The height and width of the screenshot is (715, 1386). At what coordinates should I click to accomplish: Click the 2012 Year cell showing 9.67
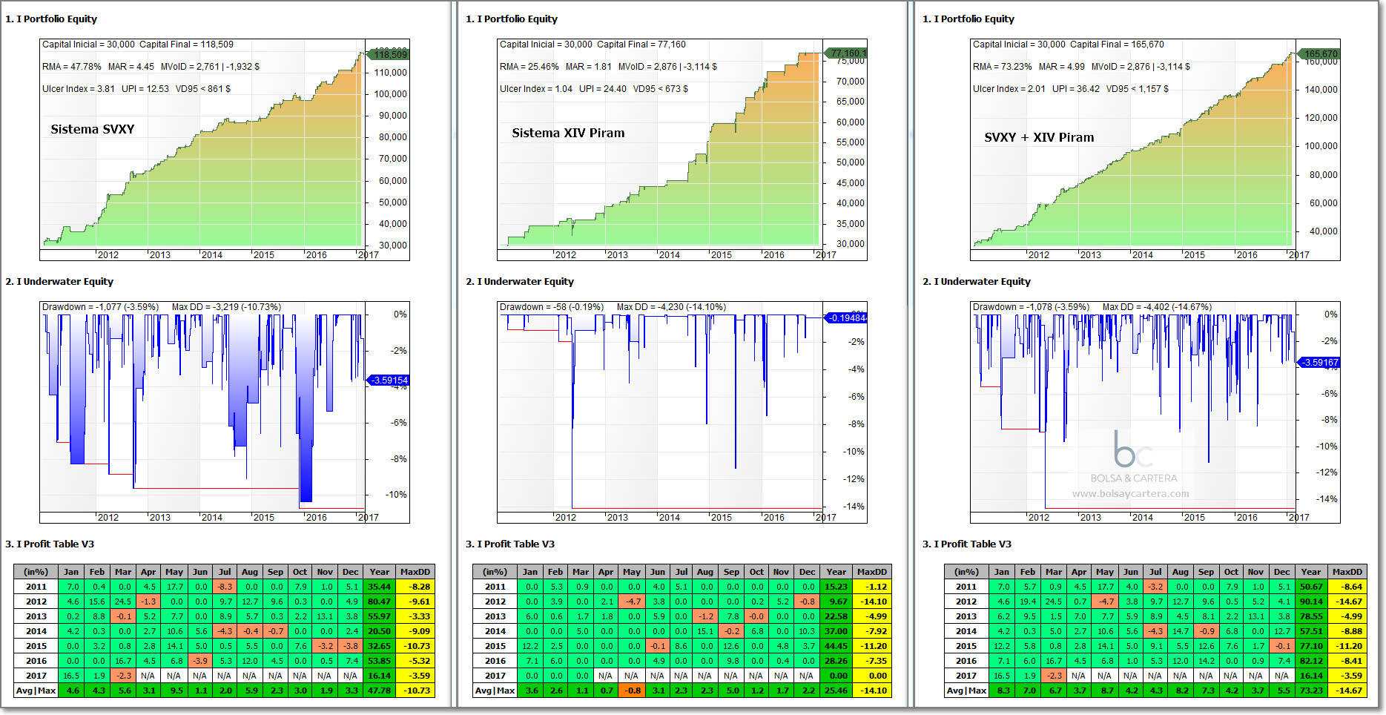tap(836, 602)
